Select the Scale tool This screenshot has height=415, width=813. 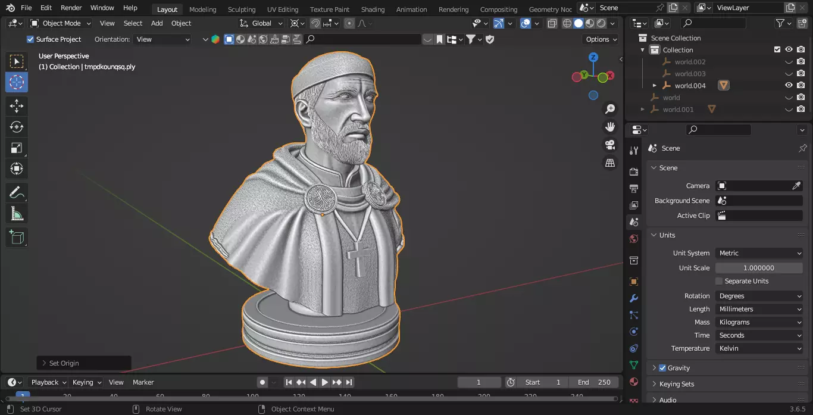pos(17,148)
